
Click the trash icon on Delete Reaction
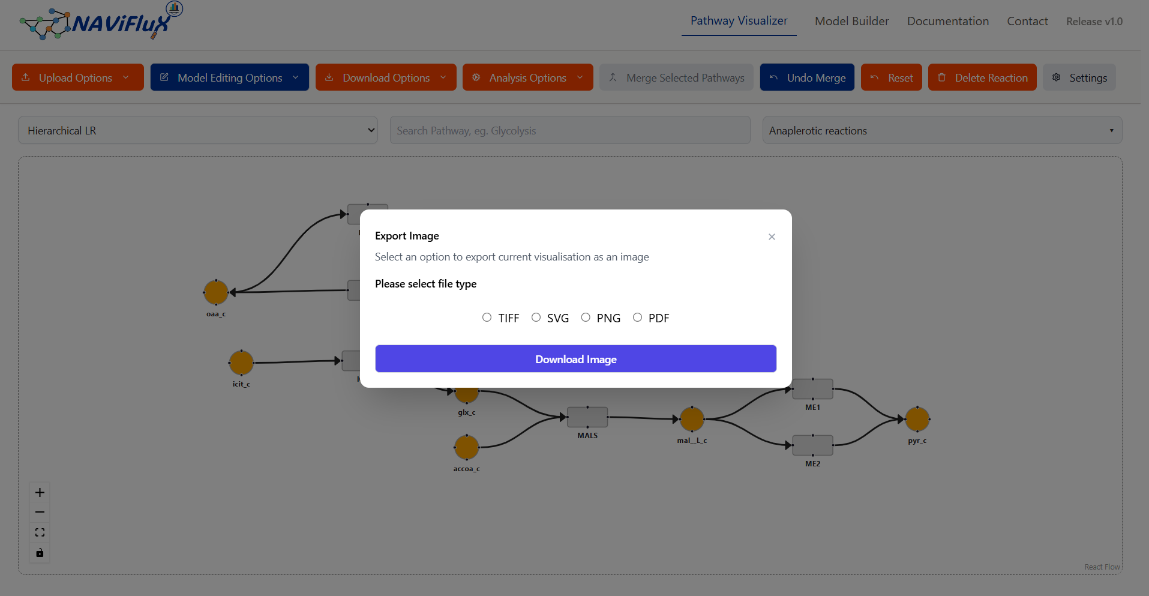943,77
